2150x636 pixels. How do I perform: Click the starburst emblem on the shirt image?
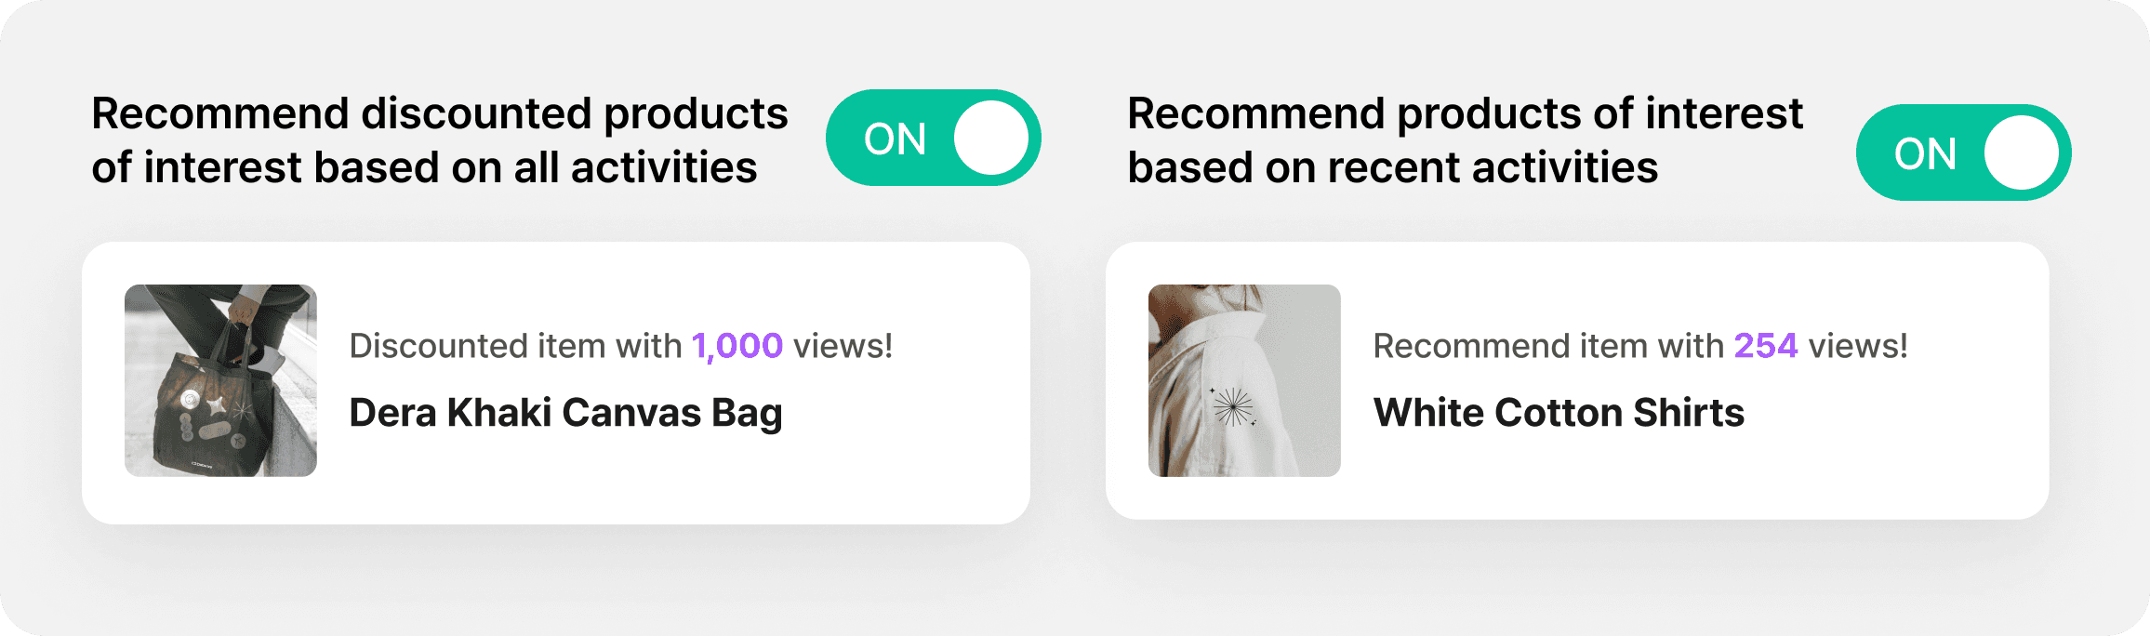point(1233,407)
